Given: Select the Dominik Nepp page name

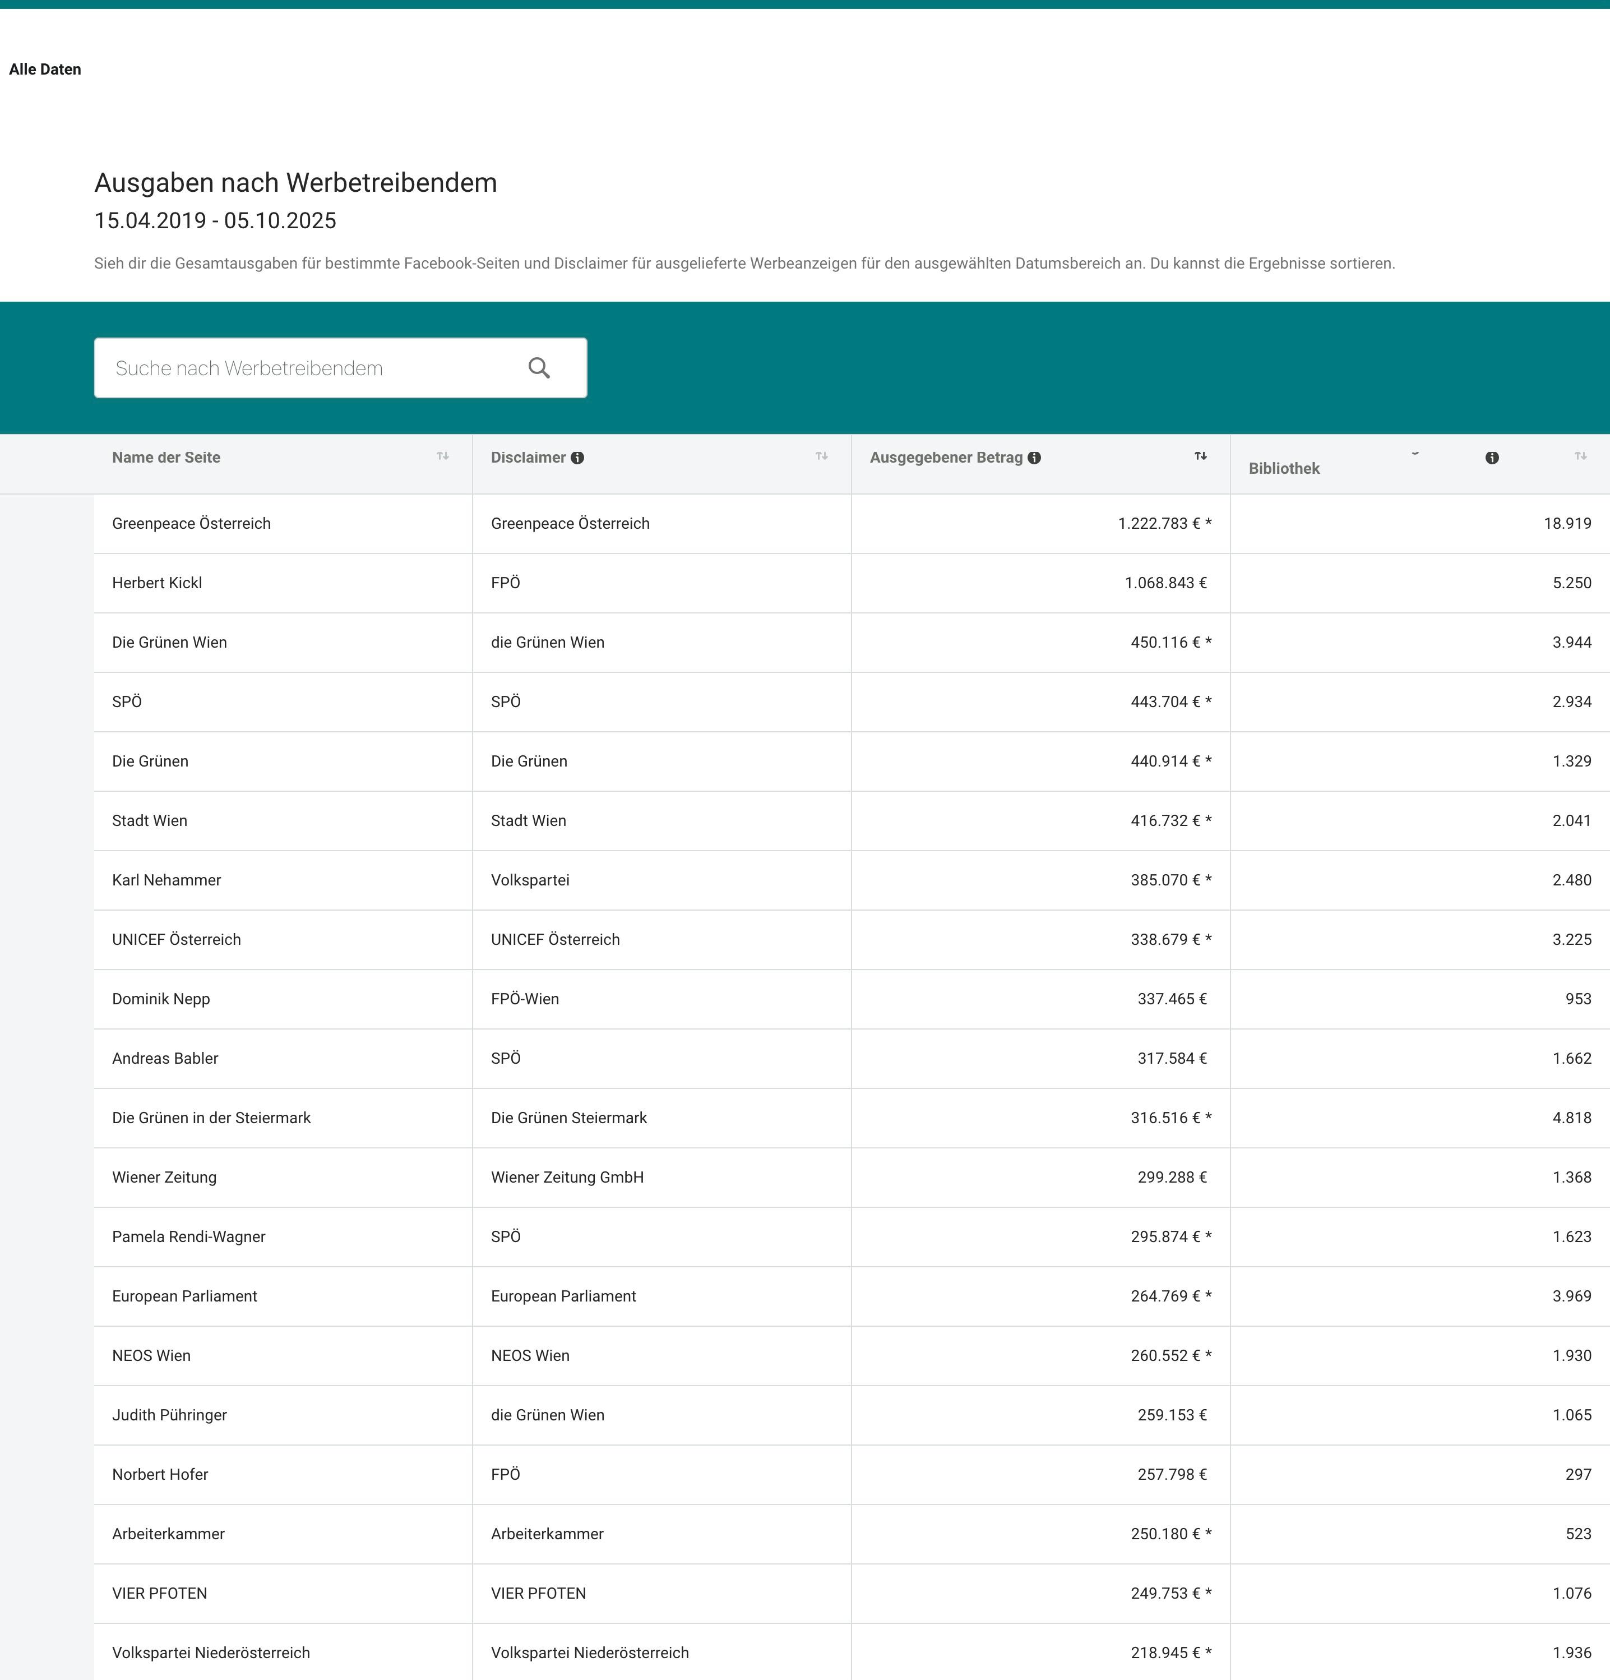Looking at the screenshot, I should pyautogui.click(x=161, y=999).
